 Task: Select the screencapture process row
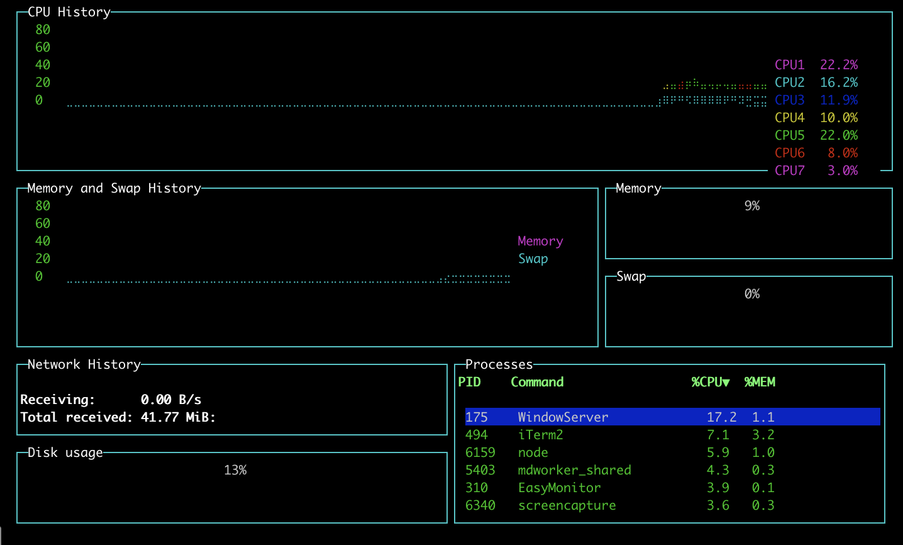567,505
